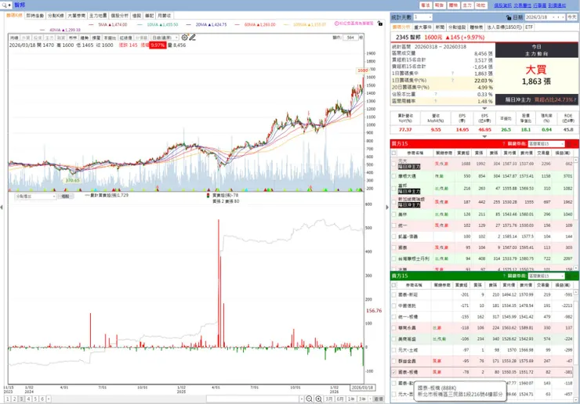Click scrollbar of the 買方15 list
The image size is (580, 404).
pyautogui.click(x=575, y=214)
